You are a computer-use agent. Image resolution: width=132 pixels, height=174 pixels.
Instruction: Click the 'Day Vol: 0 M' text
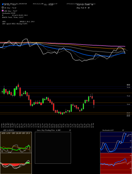(x=83, y=8)
